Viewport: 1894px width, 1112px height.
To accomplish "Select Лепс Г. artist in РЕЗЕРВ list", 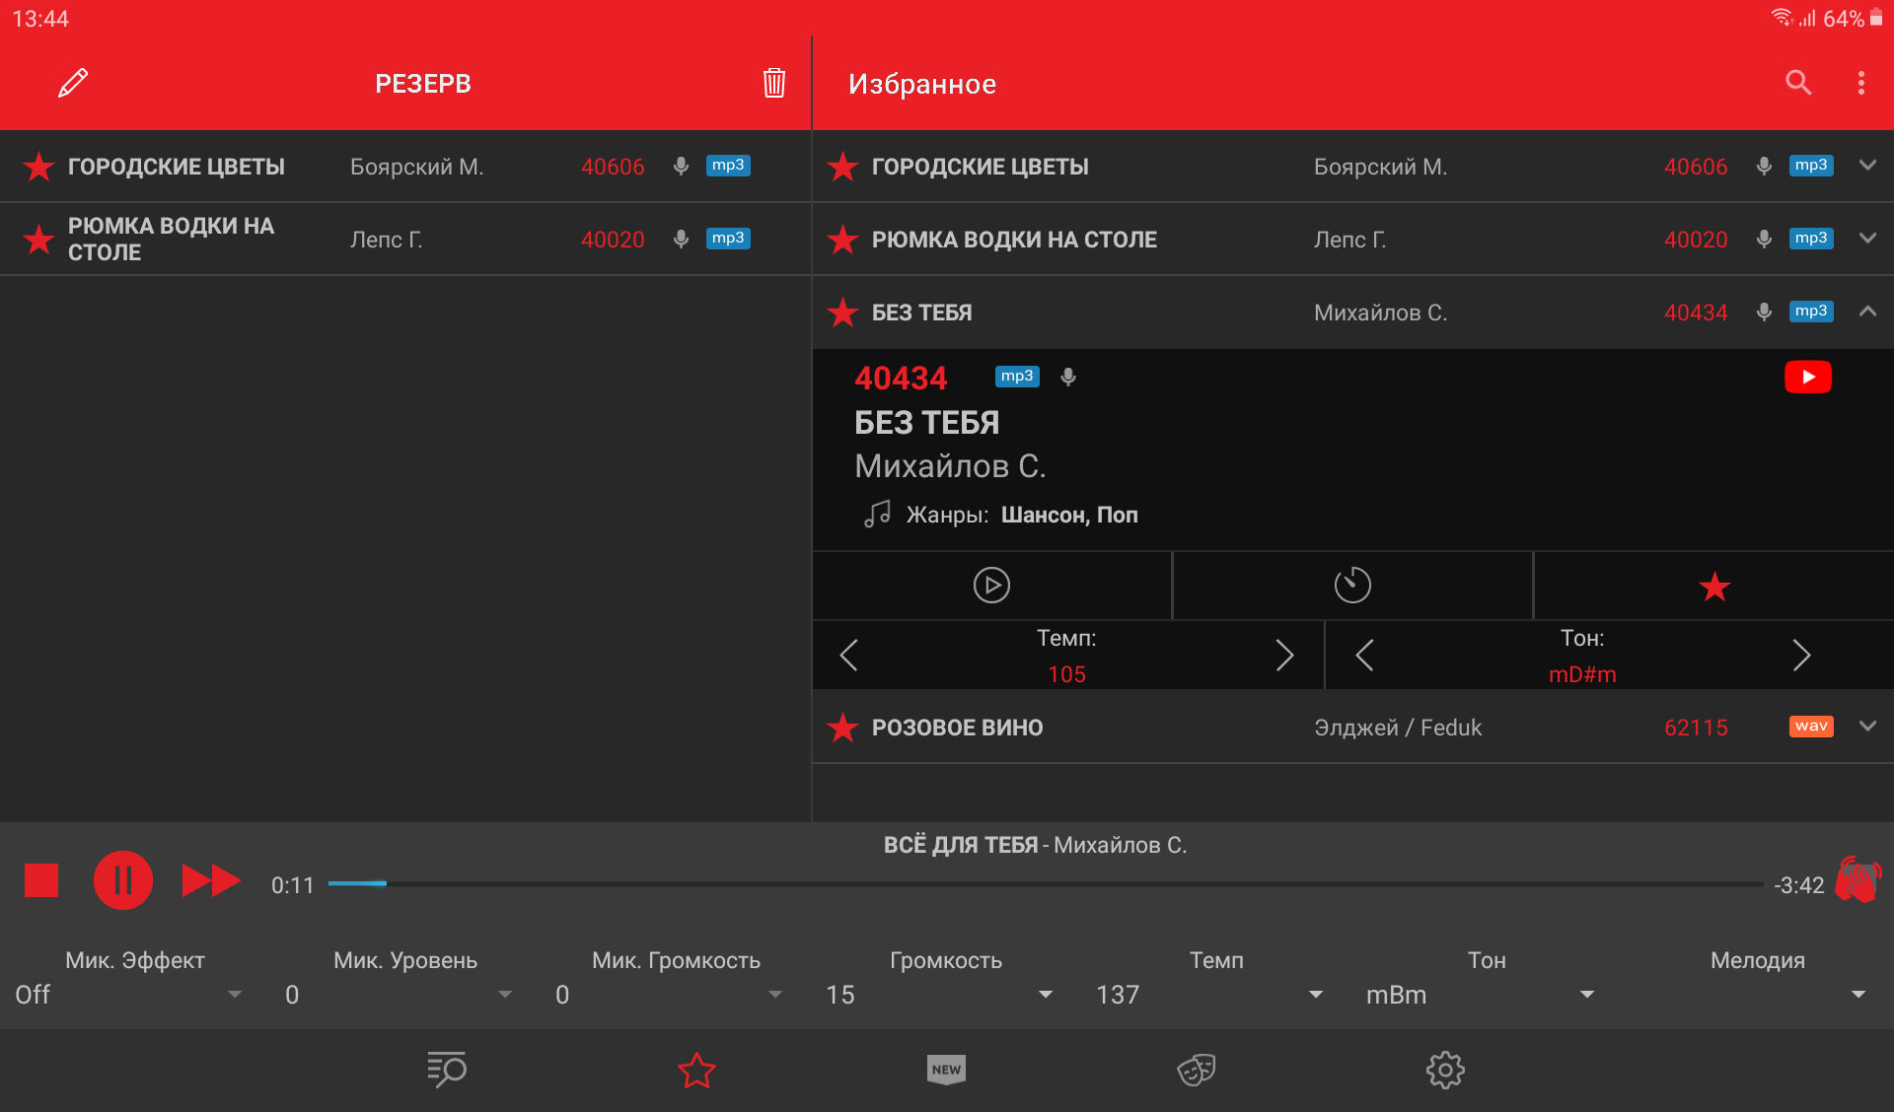I will pos(387,240).
